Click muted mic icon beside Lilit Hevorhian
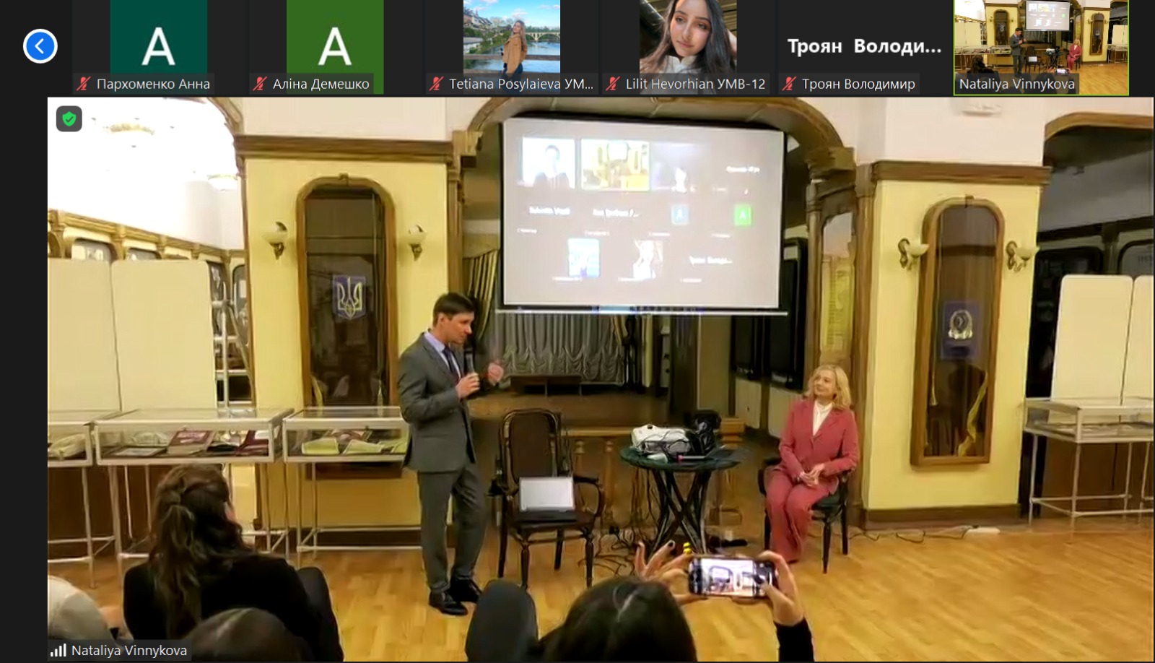Screen dimensions: 1155x663 pyautogui.click(x=613, y=84)
